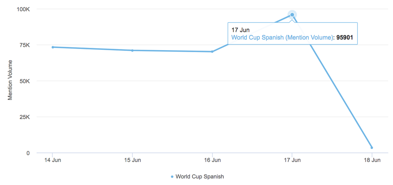Image resolution: width=393 pixels, height=185 pixels.
Task: Toggle the World Cup Spanish legend label
Action: tap(200, 177)
